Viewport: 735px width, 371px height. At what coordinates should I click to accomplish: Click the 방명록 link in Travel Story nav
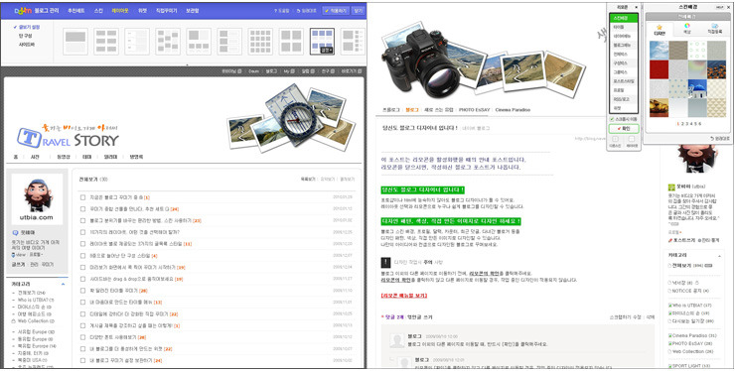pos(136,157)
